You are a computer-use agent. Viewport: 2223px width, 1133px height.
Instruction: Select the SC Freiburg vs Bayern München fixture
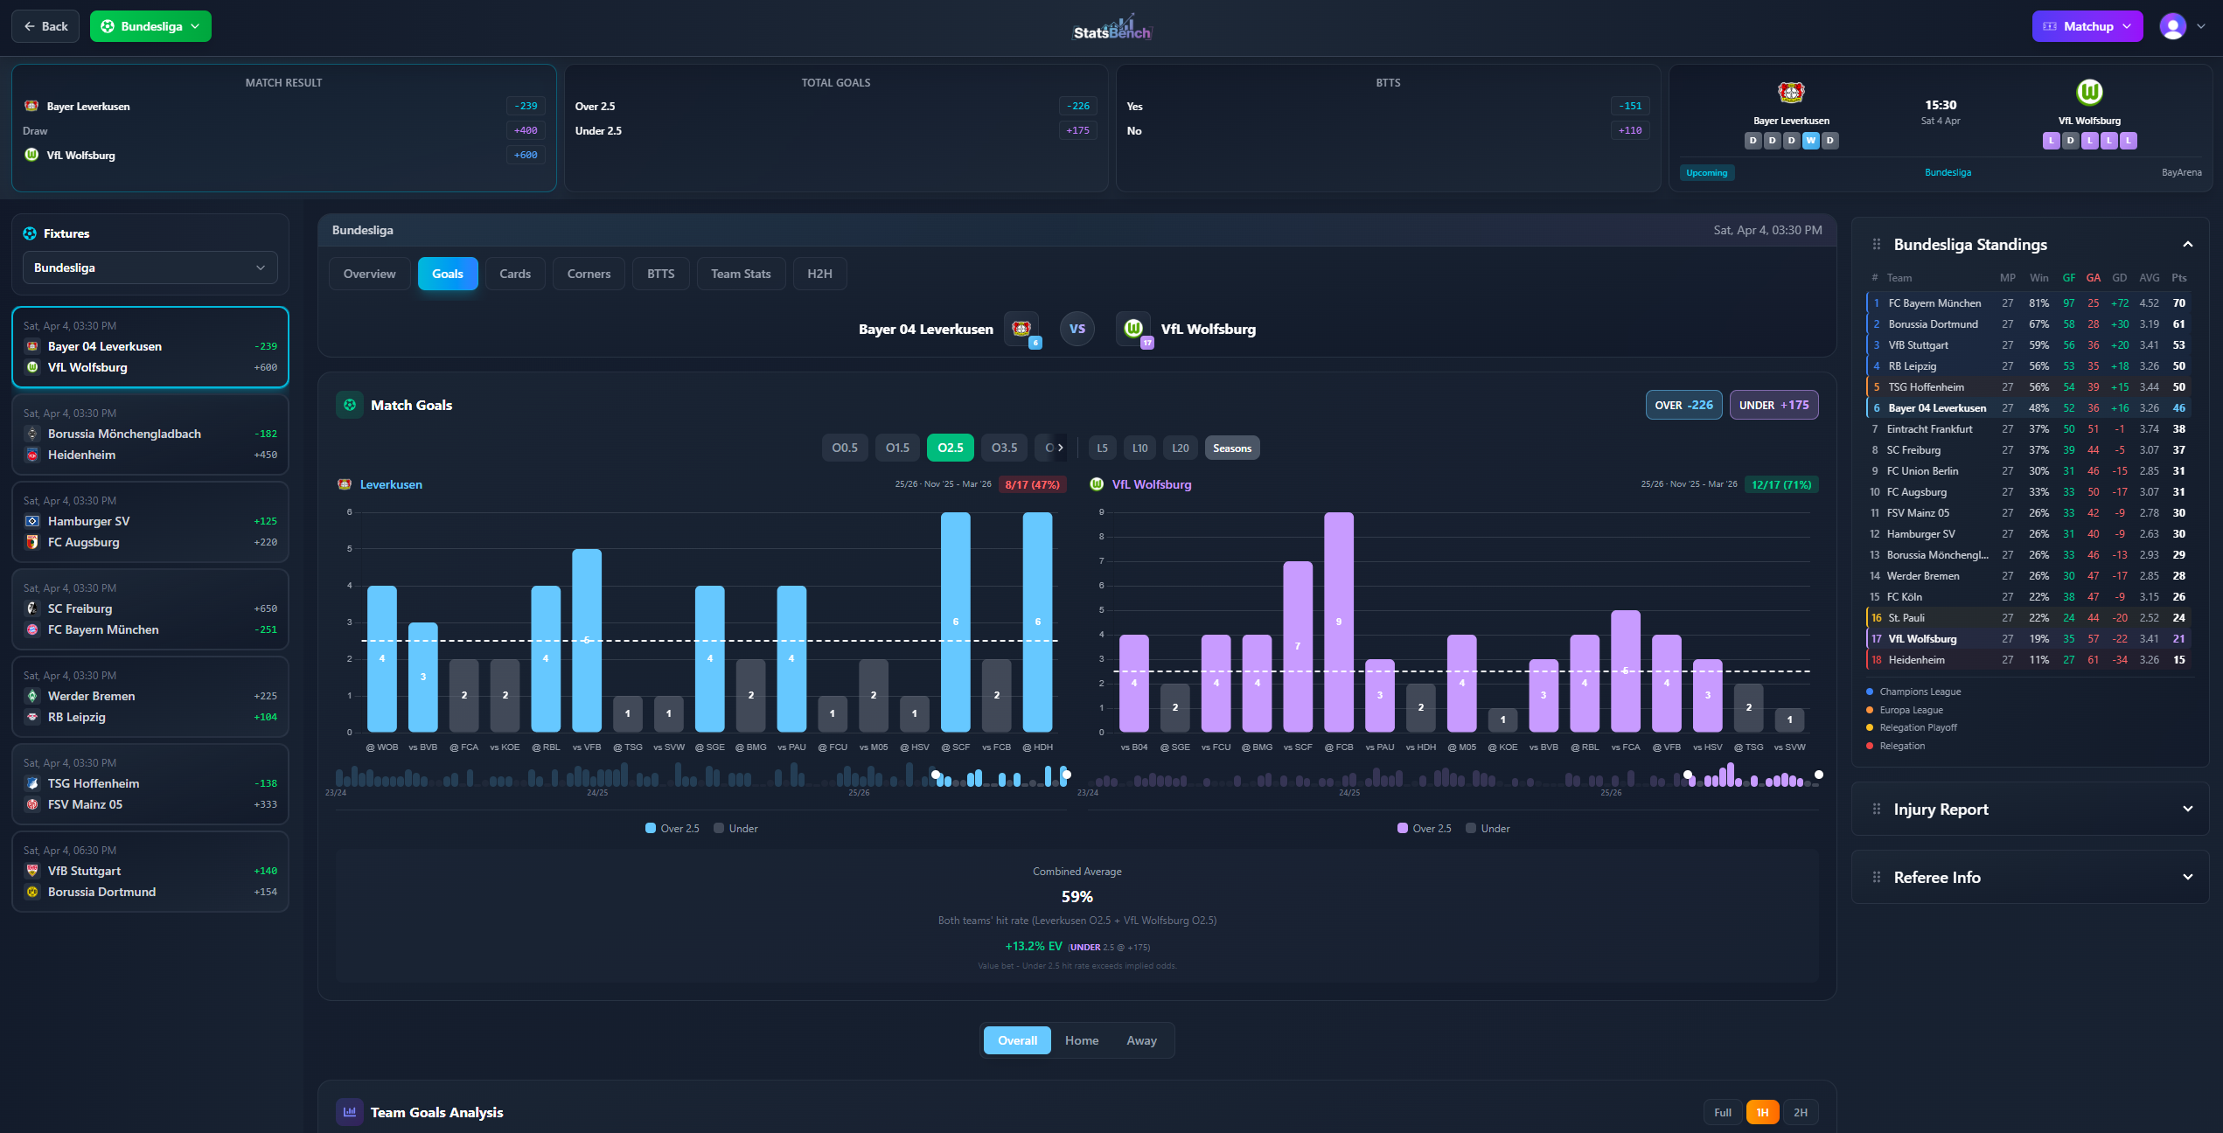click(x=150, y=609)
